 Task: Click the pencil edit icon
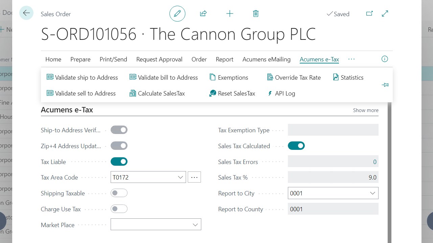[x=177, y=14]
